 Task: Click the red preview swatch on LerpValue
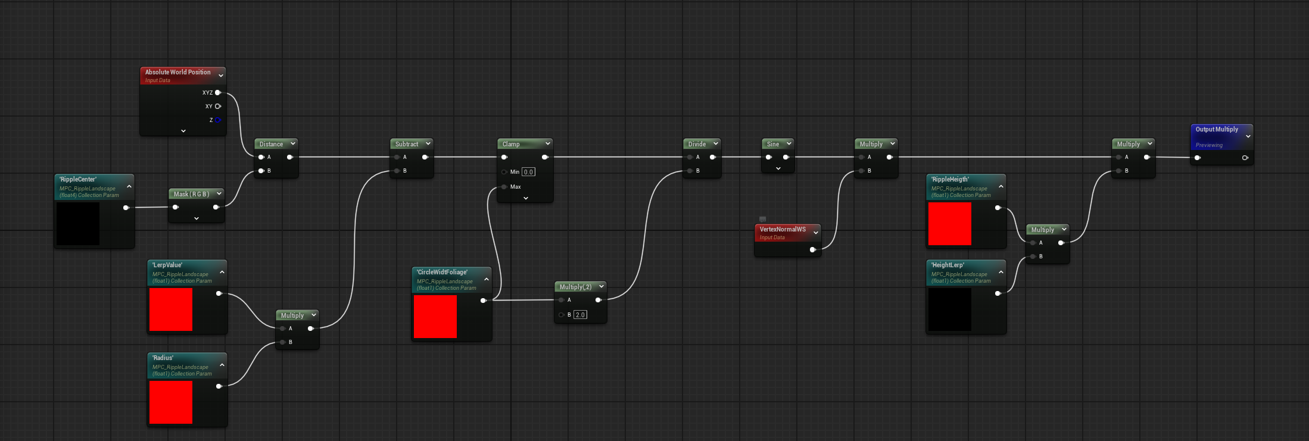pyautogui.click(x=171, y=309)
